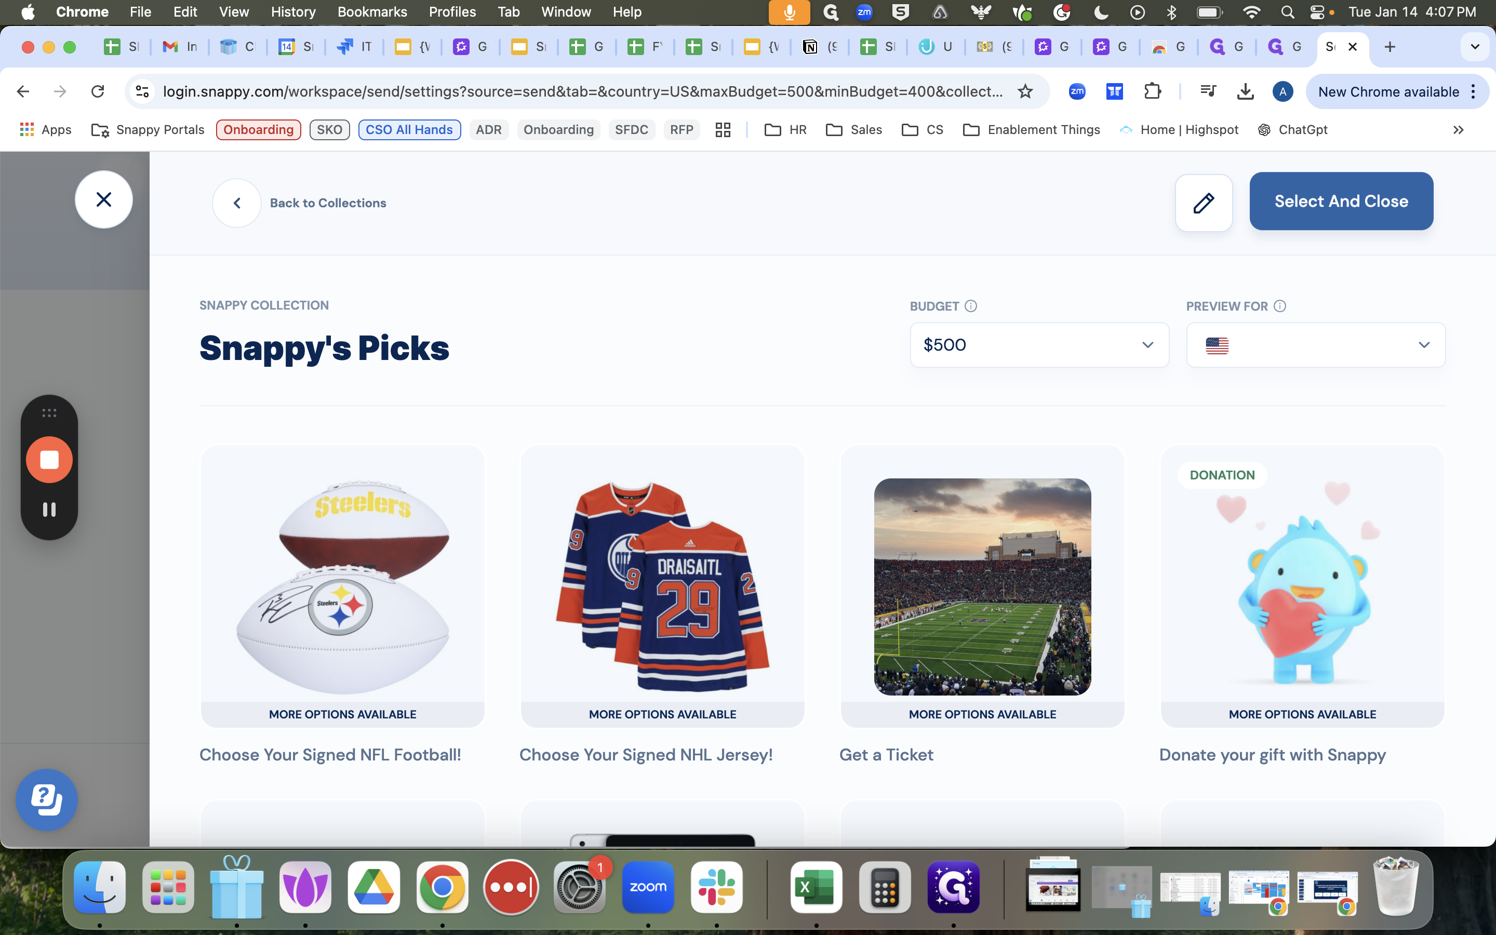Open the Profiles menu
This screenshot has width=1496, height=935.
pos(452,12)
